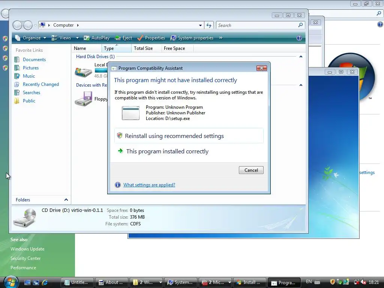The image size is (384, 288).
Task: Show more toolbar commands chevron
Action: point(220,38)
